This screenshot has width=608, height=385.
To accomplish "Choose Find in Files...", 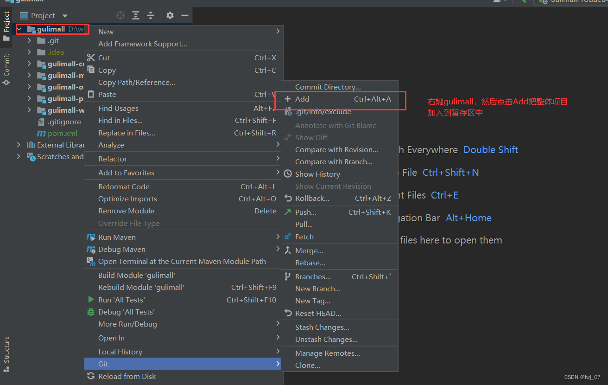I will click(184, 120).
